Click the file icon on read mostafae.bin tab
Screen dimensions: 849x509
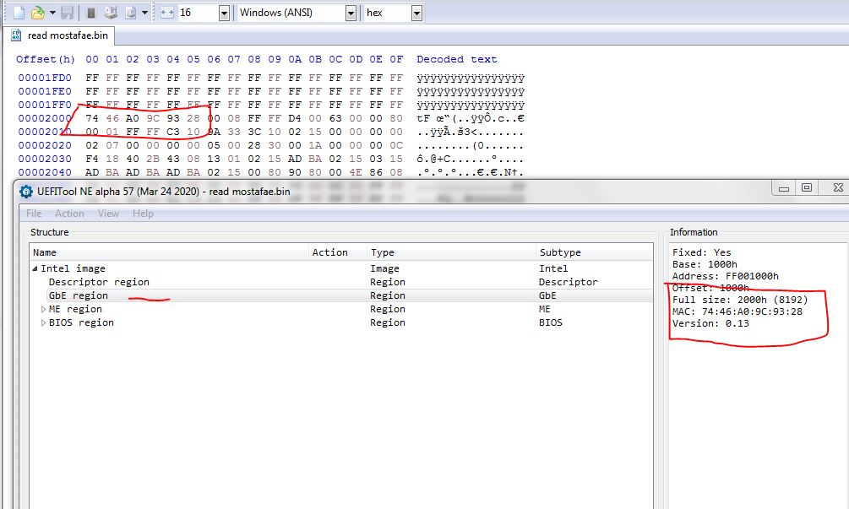[x=16, y=35]
